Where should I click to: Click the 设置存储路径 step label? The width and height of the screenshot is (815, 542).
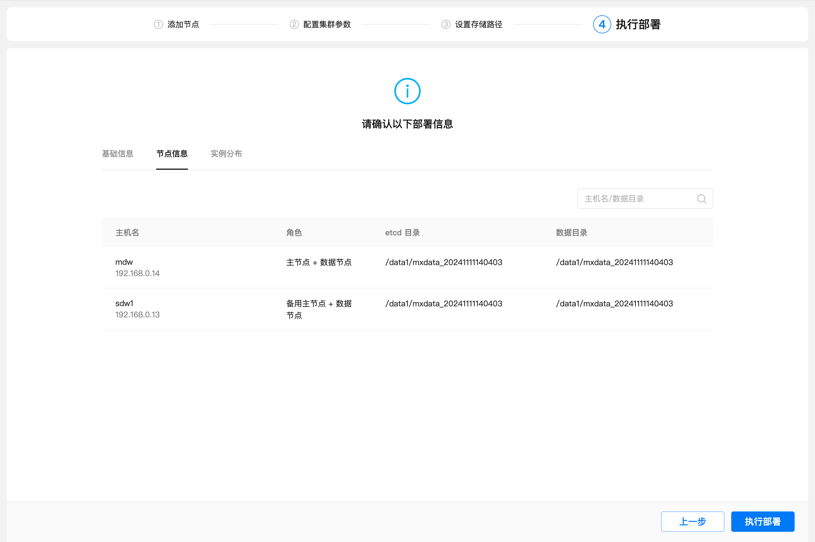coord(479,24)
